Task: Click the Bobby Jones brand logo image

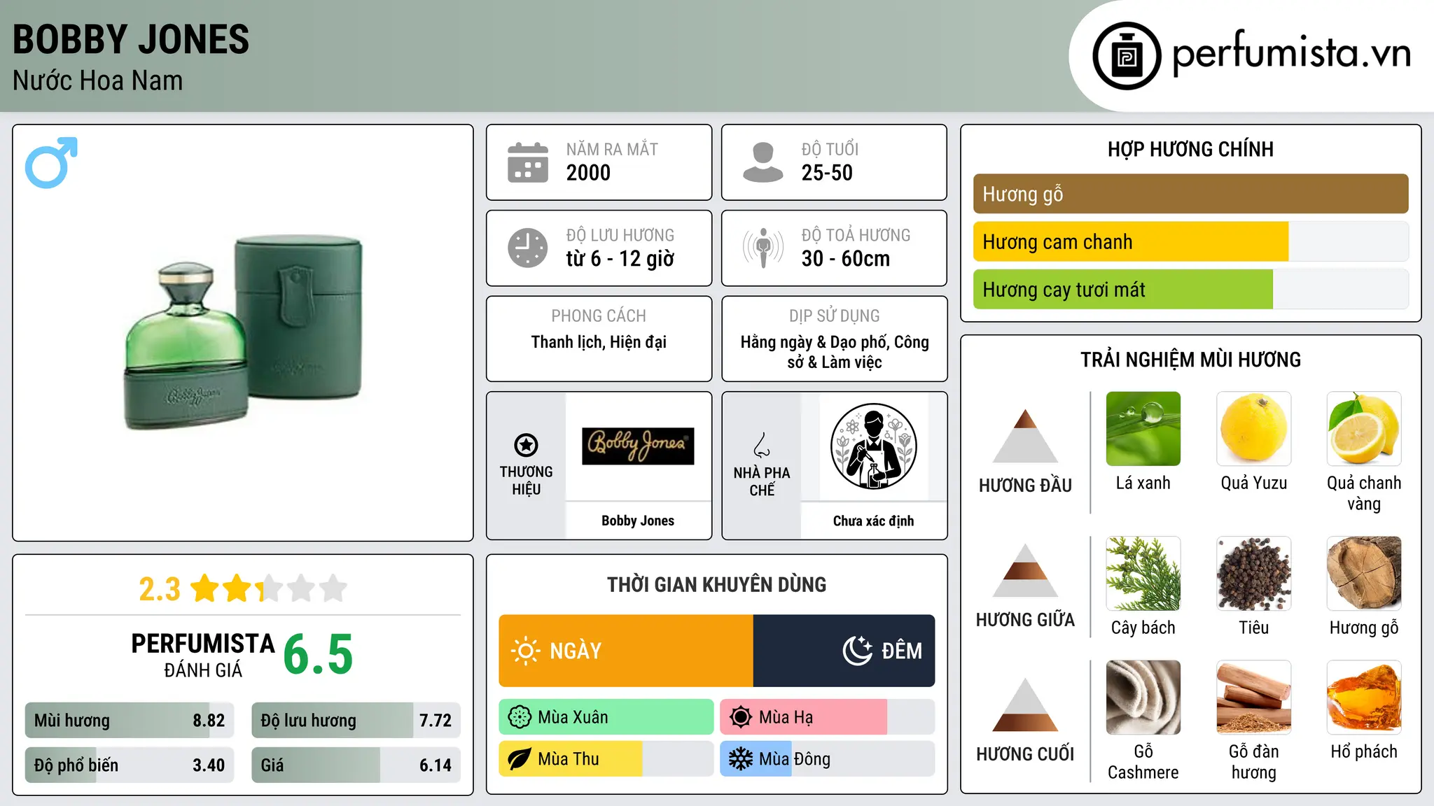Action: pos(638,446)
